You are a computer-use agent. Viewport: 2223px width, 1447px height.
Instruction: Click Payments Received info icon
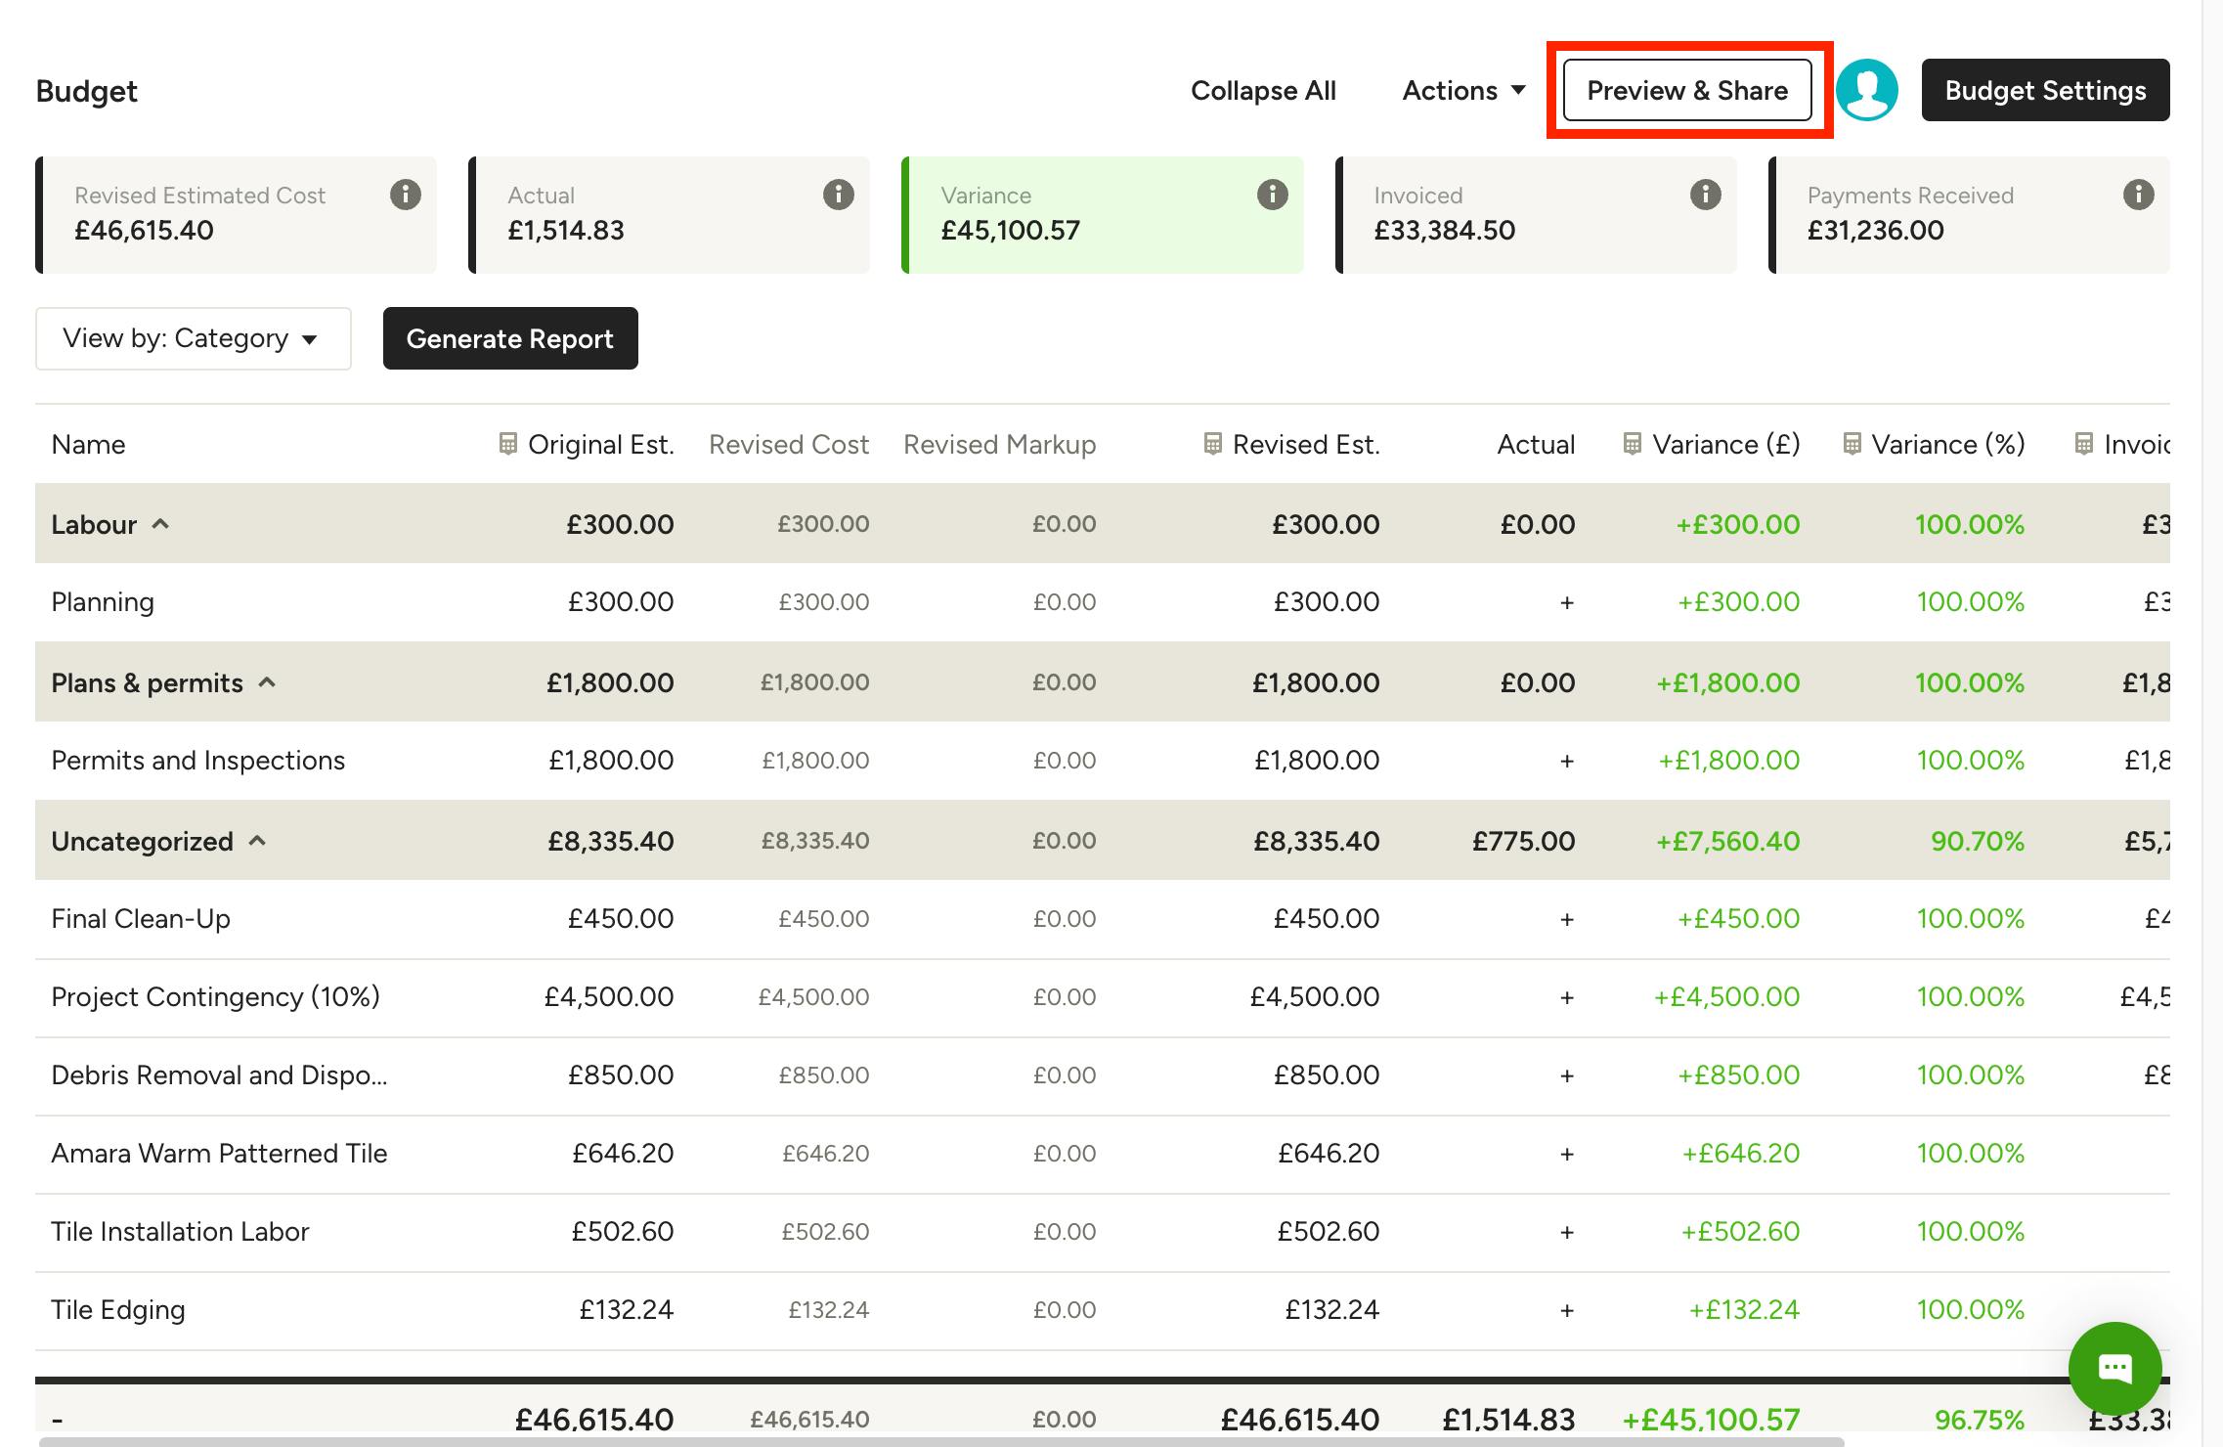coord(2139,195)
